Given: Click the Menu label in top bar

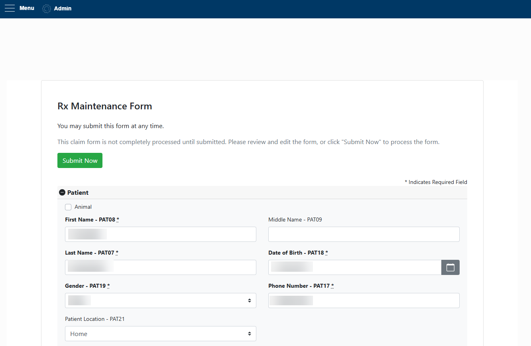Looking at the screenshot, I should (x=27, y=8).
